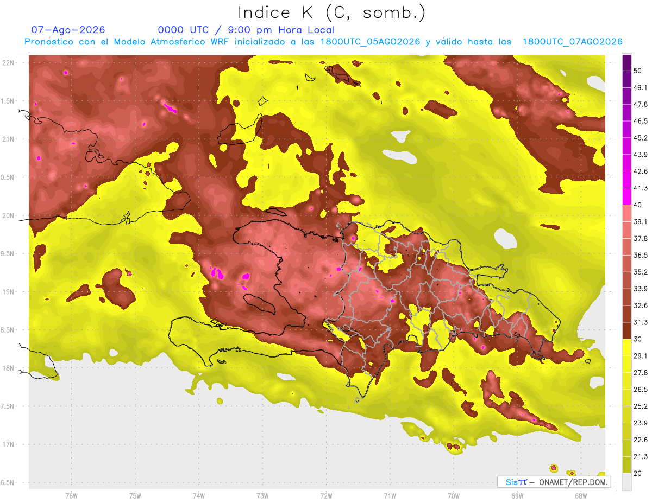The image size is (652, 503).
Task: Click the '43.9' colorbar label
Action: tap(641, 155)
